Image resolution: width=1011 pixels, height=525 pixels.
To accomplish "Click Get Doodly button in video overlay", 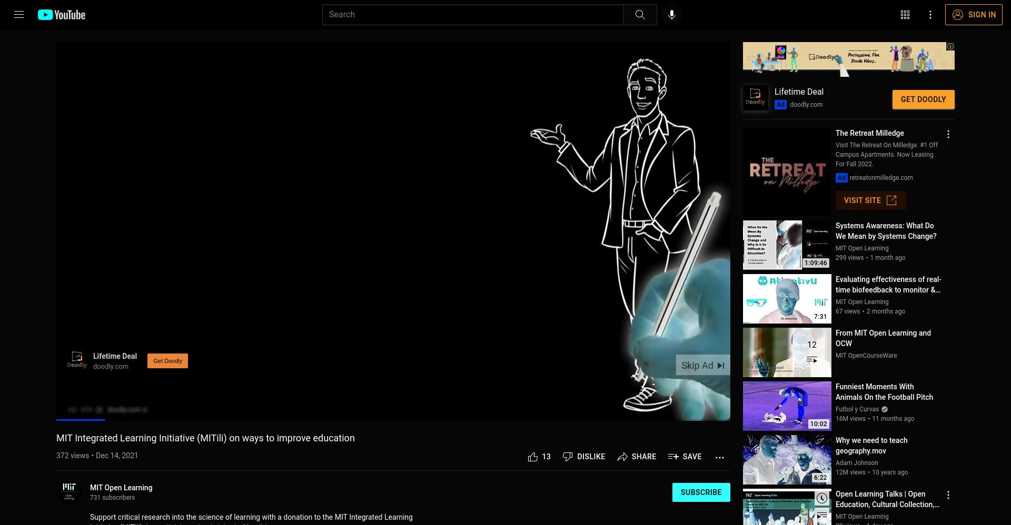I will tap(167, 361).
